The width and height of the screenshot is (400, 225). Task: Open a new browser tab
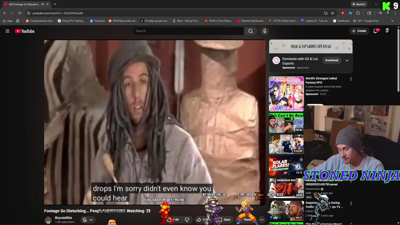point(55,4)
